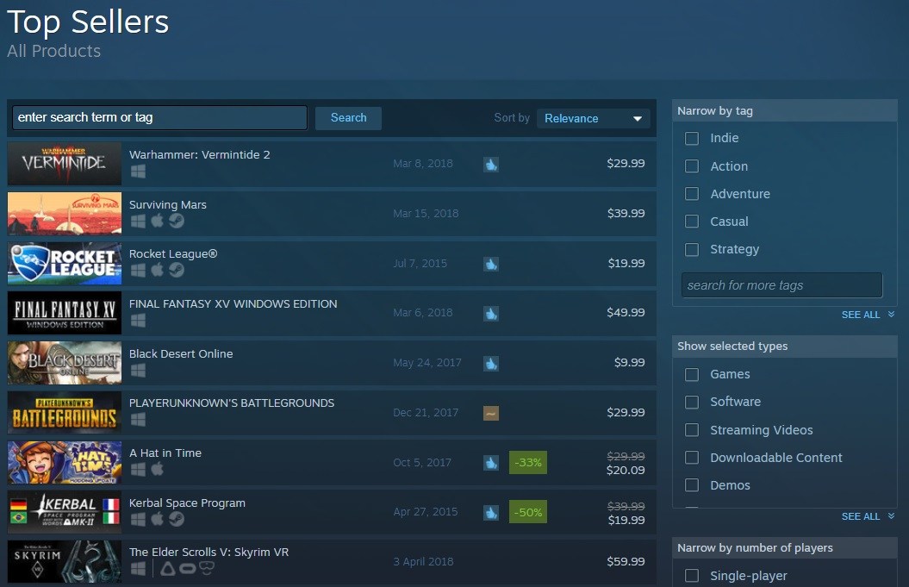Tick the Downloadable Content type checkbox
The width and height of the screenshot is (909, 587).
[691, 458]
